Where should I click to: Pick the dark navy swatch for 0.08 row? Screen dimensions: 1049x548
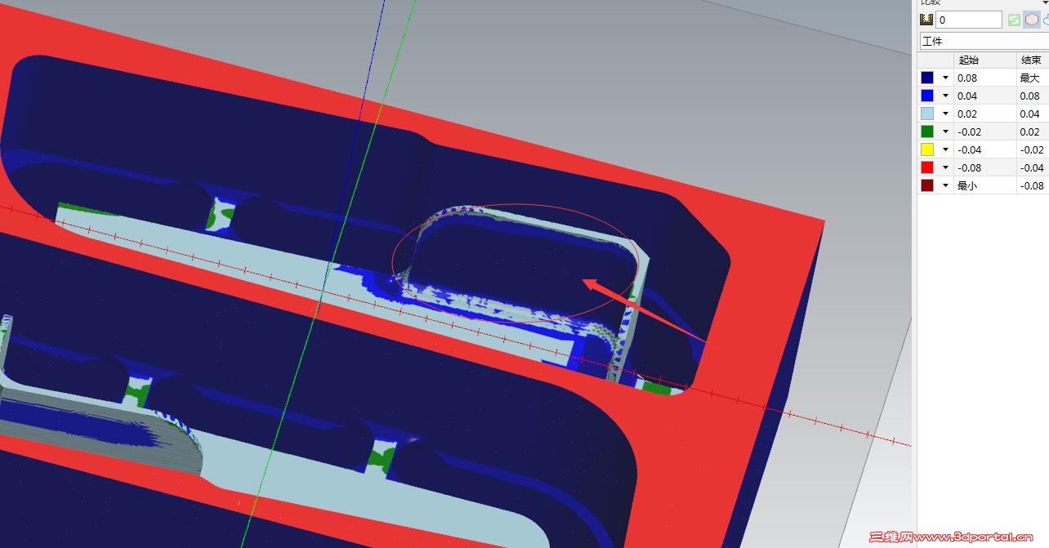coord(927,78)
